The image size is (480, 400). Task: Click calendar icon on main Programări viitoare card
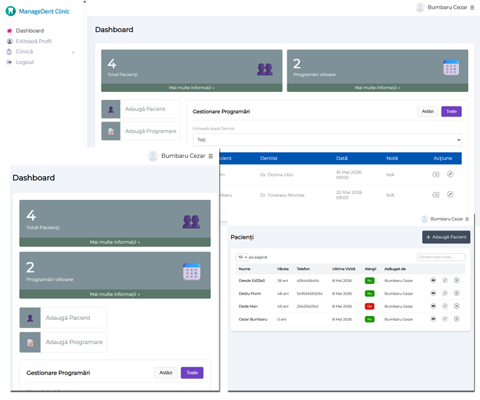tap(451, 67)
